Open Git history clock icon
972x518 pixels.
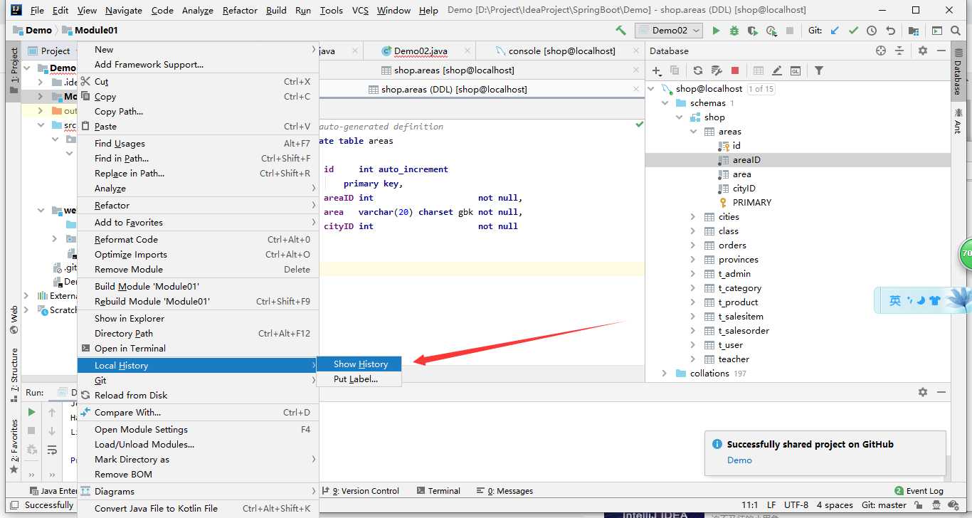click(872, 31)
